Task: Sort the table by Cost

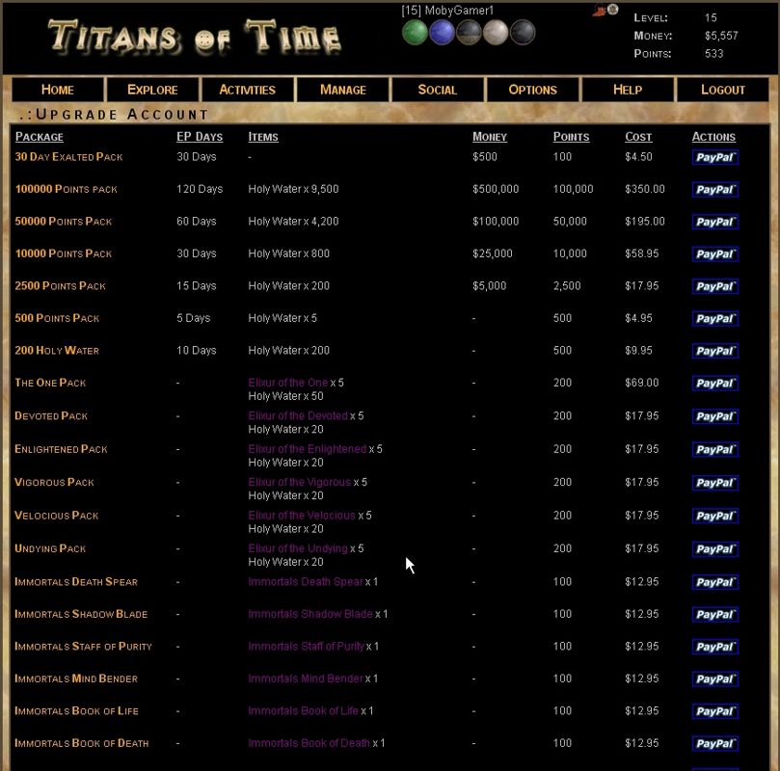Action: [x=637, y=136]
